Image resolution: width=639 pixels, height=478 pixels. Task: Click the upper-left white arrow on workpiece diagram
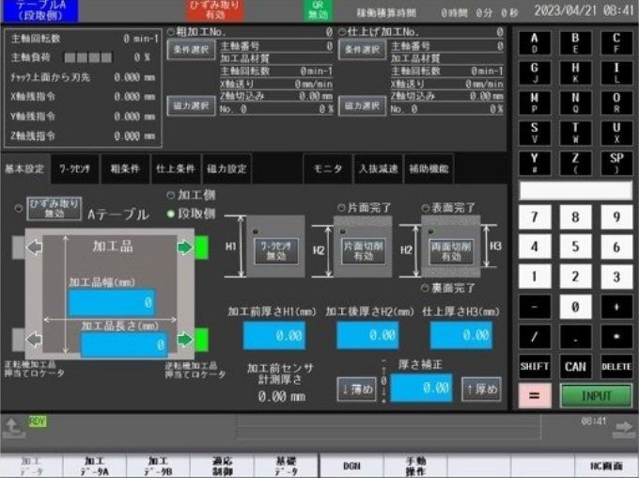(x=34, y=248)
